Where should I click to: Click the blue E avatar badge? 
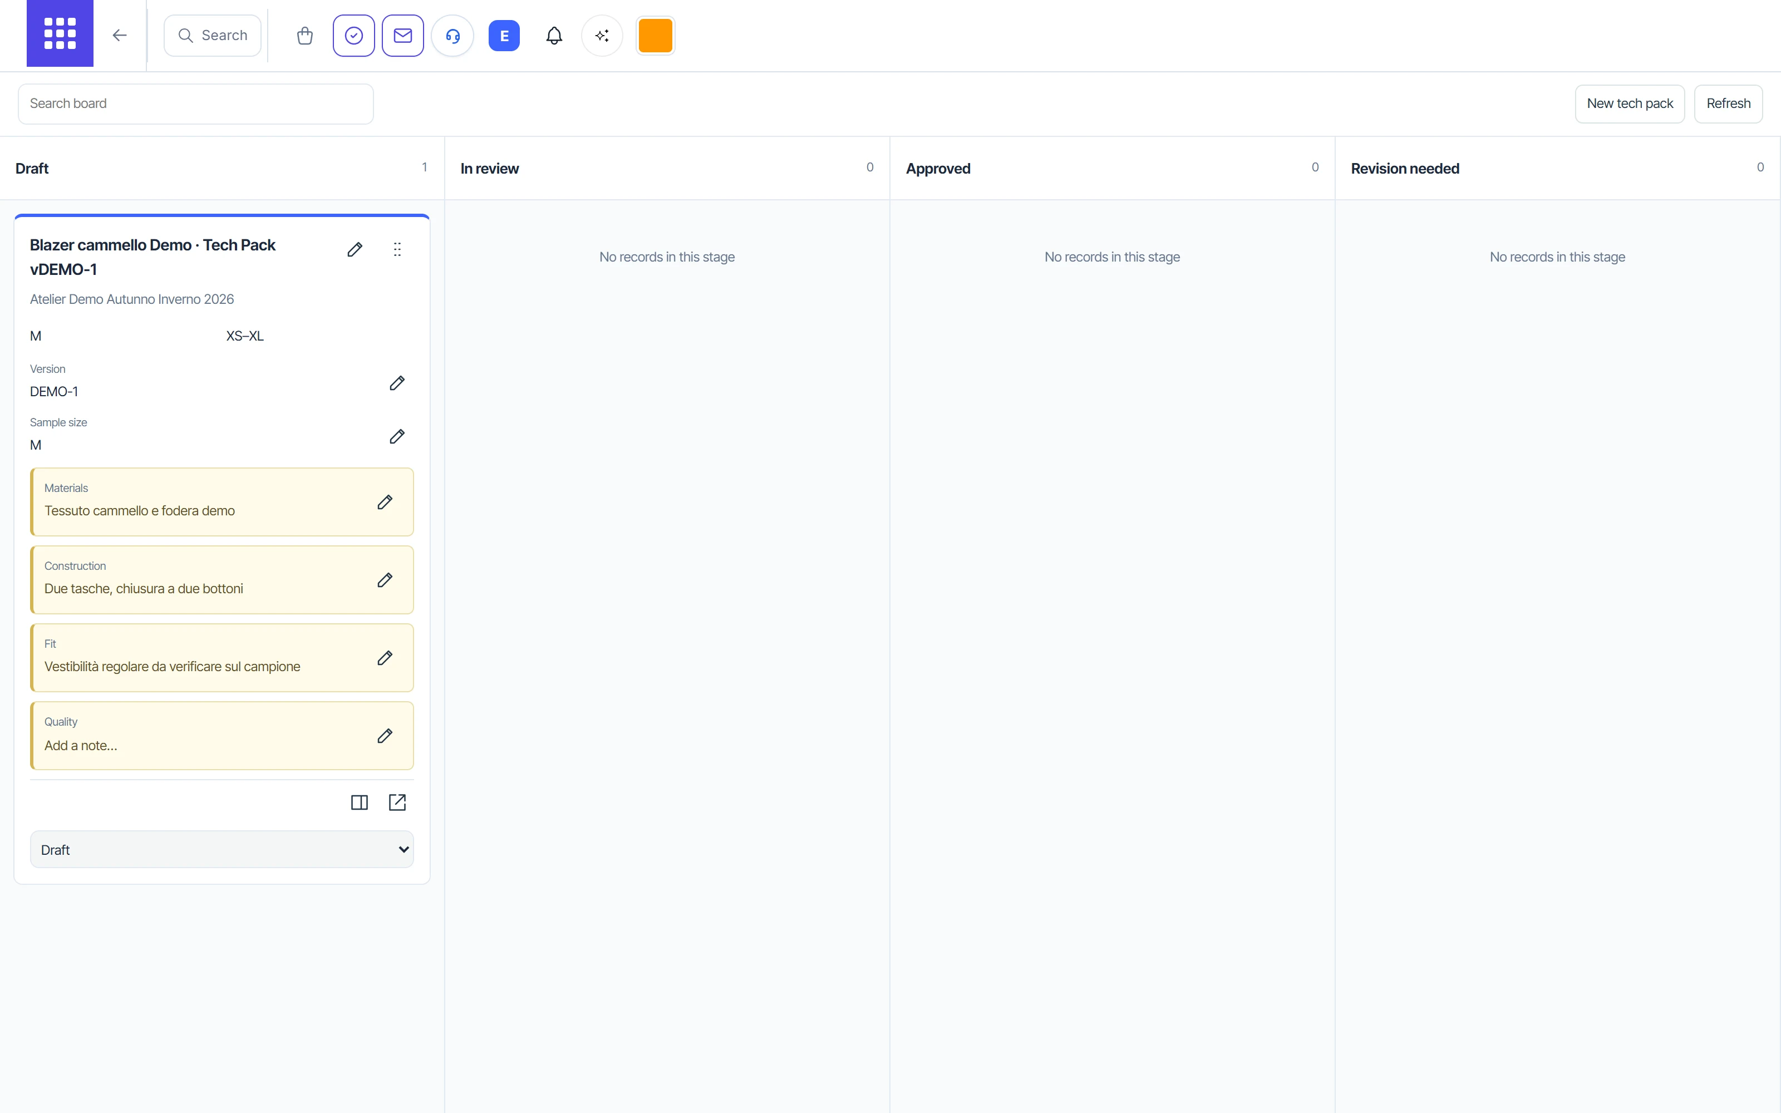tap(504, 35)
